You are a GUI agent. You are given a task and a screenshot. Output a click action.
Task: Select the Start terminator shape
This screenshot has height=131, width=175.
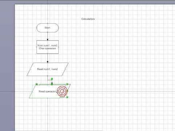47,28
